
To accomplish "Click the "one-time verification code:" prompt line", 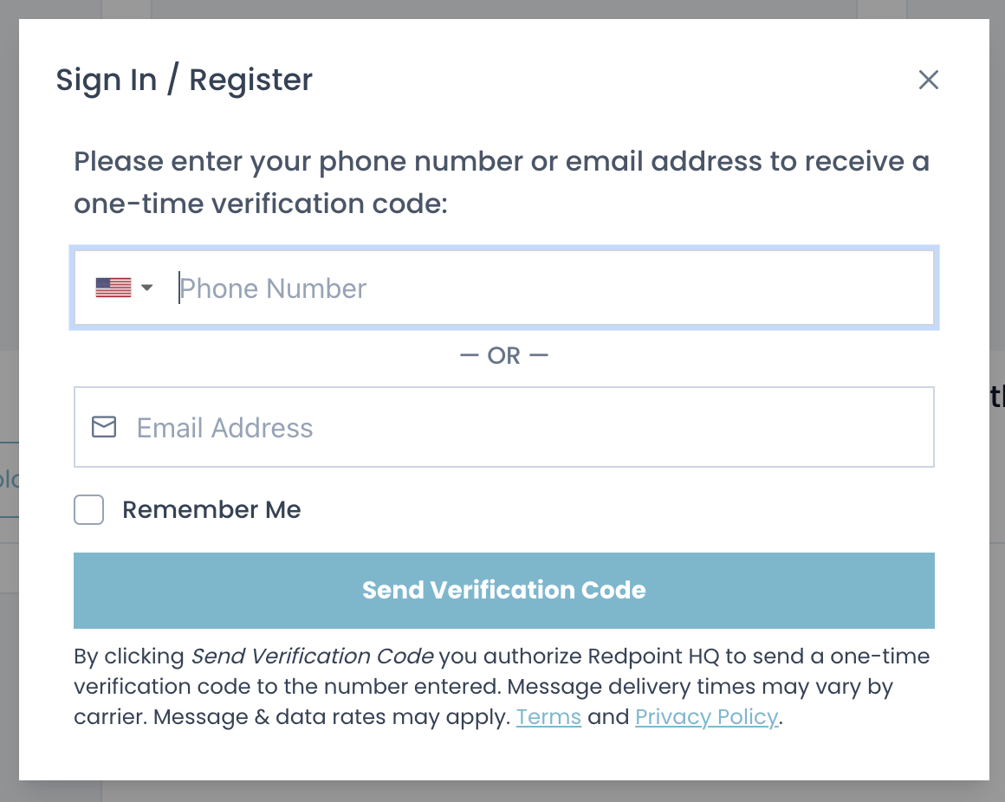I will point(260,204).
